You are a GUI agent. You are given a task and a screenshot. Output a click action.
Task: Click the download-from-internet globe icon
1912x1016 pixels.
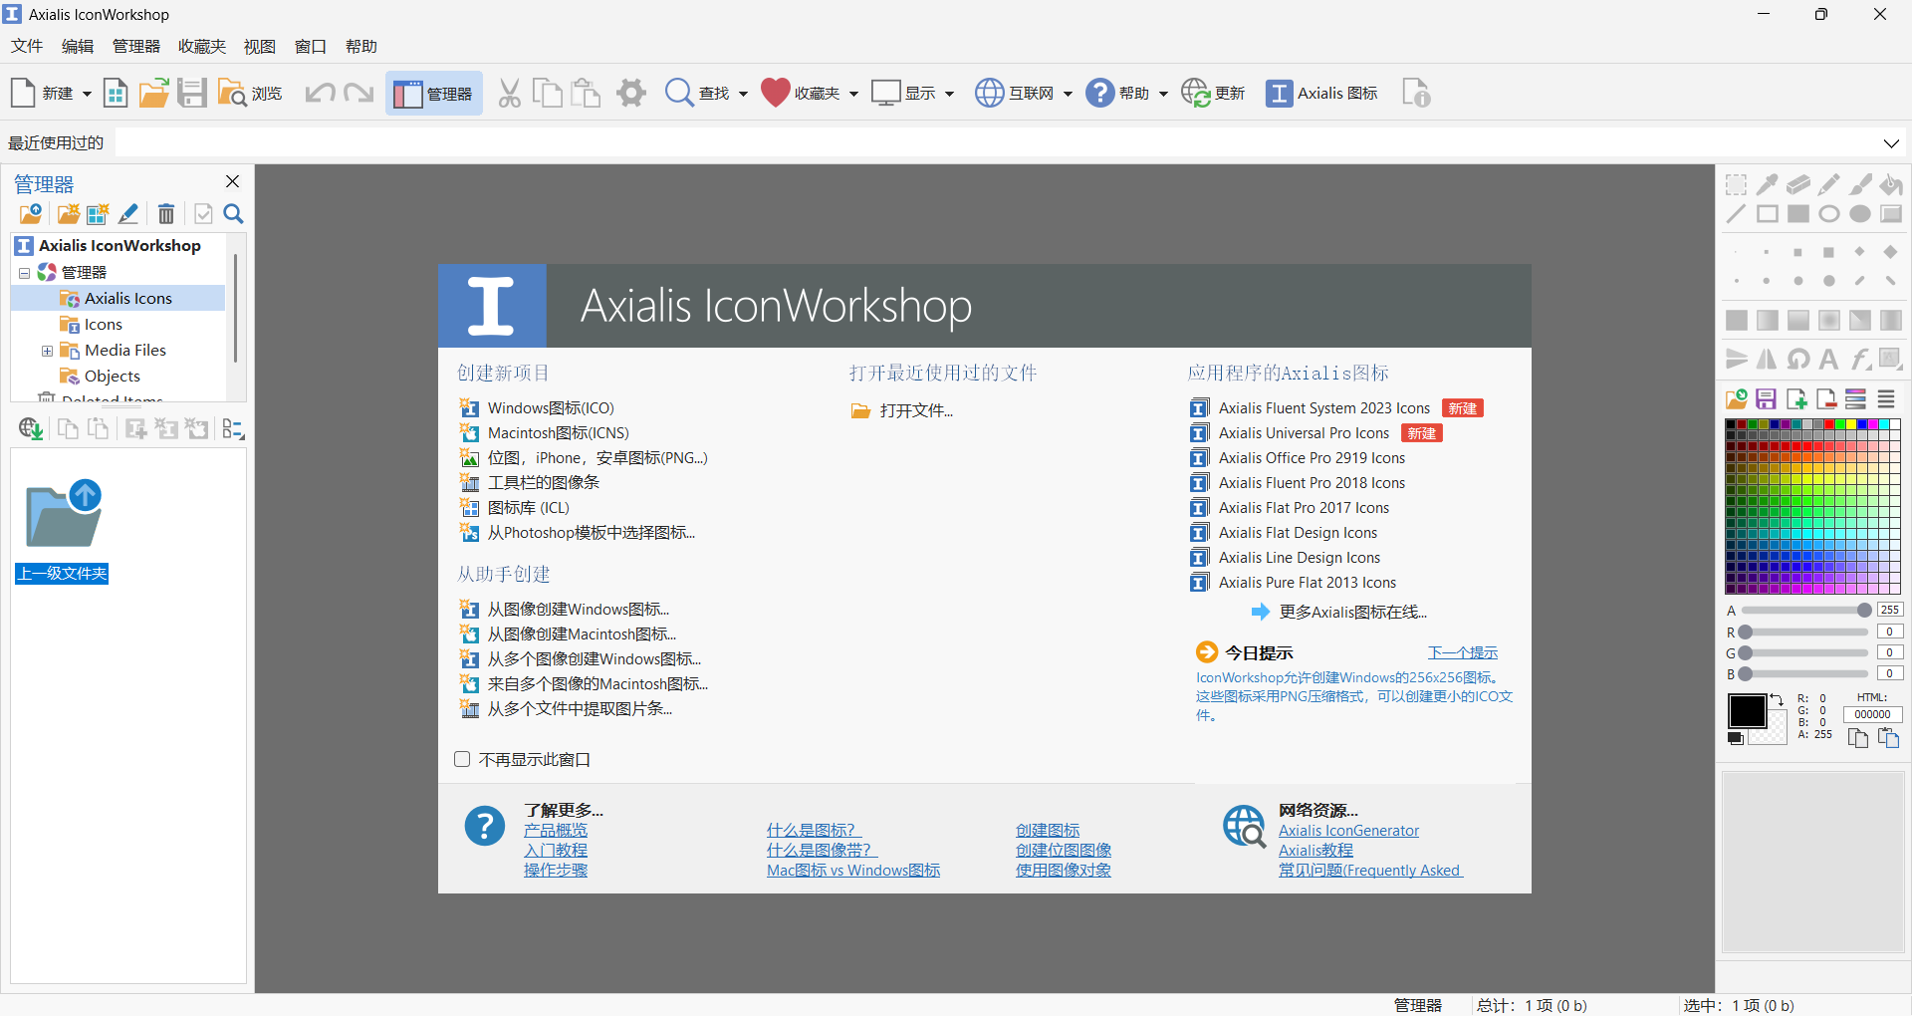29,428
